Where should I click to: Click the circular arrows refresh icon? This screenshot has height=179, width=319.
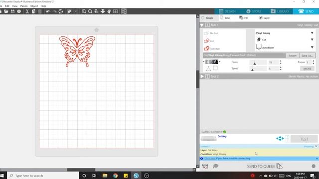point(61,11)
